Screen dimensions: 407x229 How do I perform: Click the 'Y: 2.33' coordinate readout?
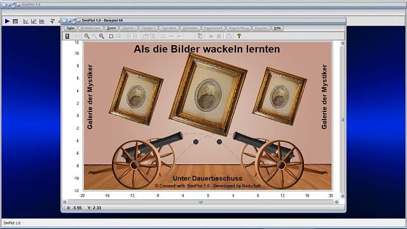pos(94,208)
